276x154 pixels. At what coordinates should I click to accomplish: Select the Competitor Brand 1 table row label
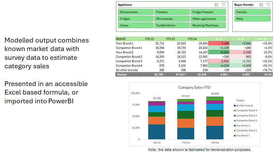[129, 48]
